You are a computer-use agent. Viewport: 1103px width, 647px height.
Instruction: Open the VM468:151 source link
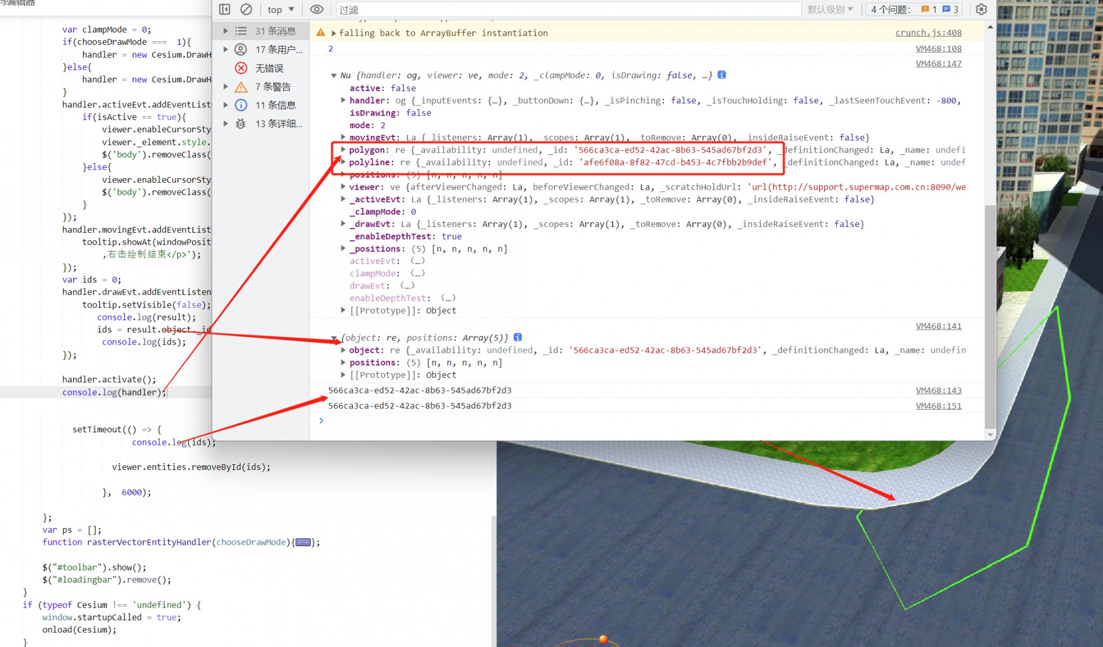click(x=939, y=406)
